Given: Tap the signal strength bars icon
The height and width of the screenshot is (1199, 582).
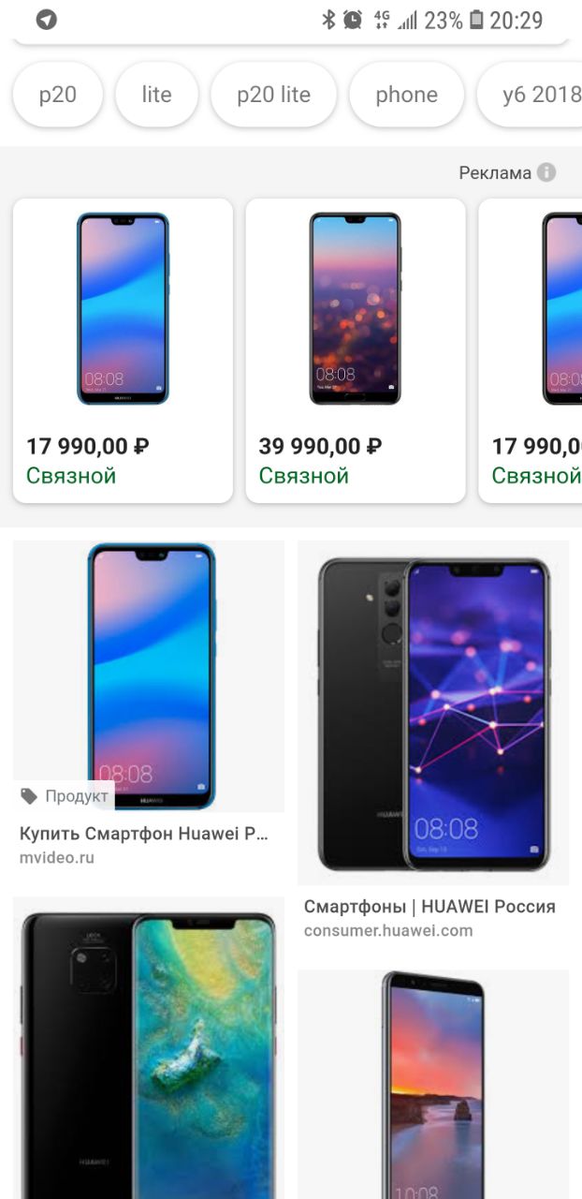Looking at the screenshot, I should [x=407, y=21].
